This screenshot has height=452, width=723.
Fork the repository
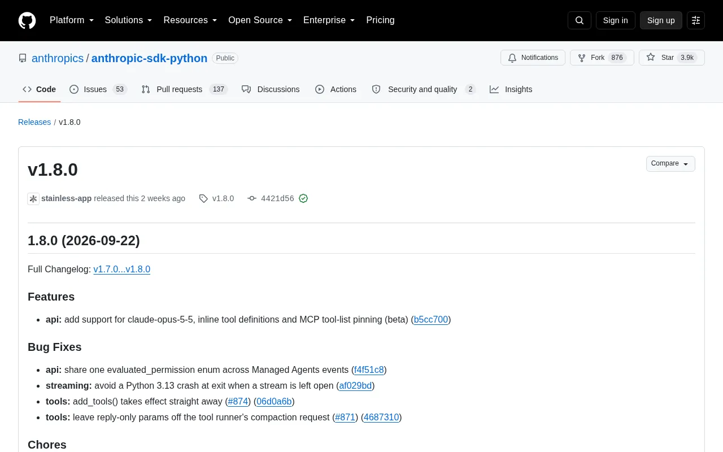pyautogui.click(x=602, y=58)
